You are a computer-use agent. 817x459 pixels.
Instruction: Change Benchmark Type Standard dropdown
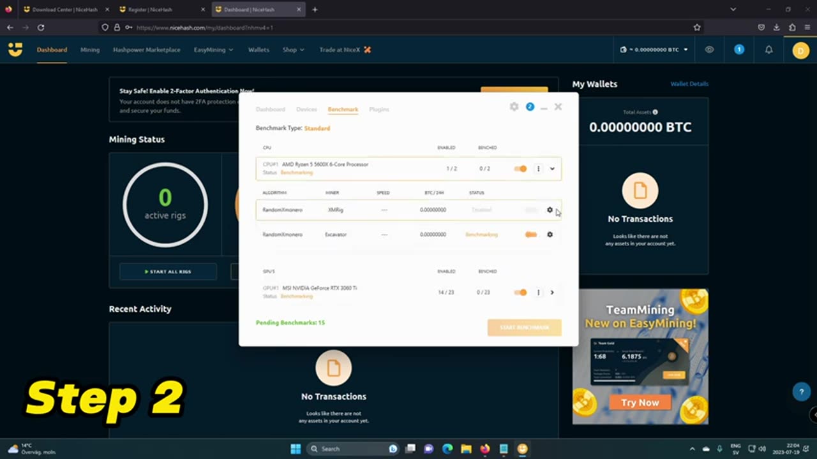317,128
